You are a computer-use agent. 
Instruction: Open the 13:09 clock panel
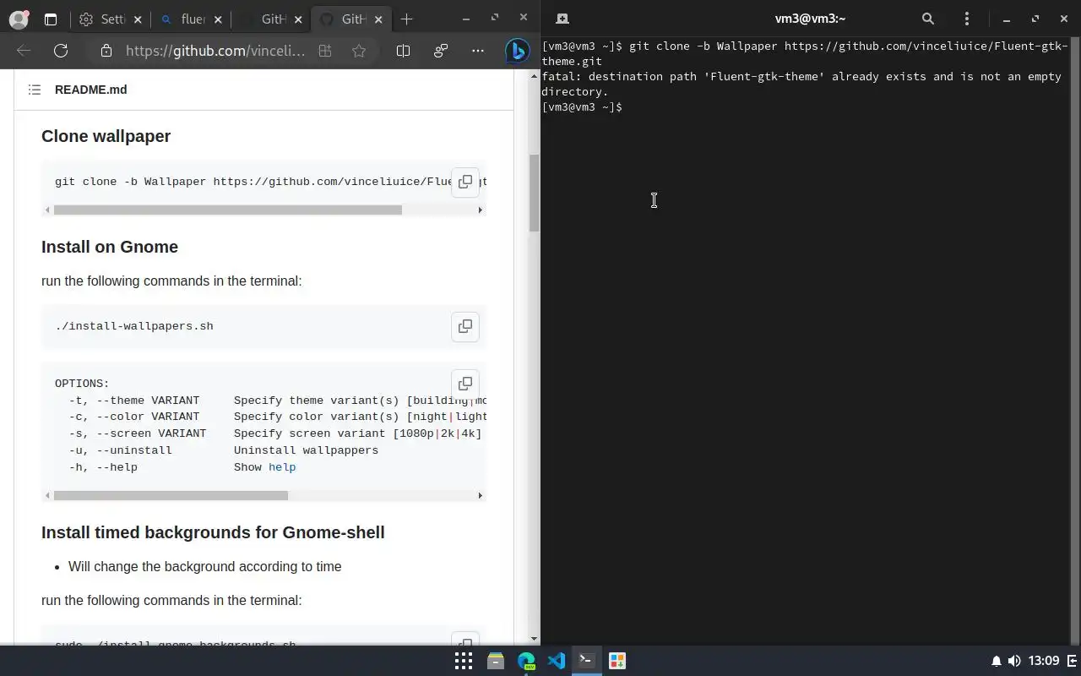point(1045,661)
